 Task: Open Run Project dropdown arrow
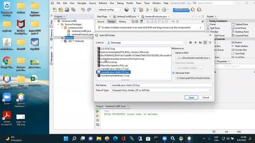[151, 10]
